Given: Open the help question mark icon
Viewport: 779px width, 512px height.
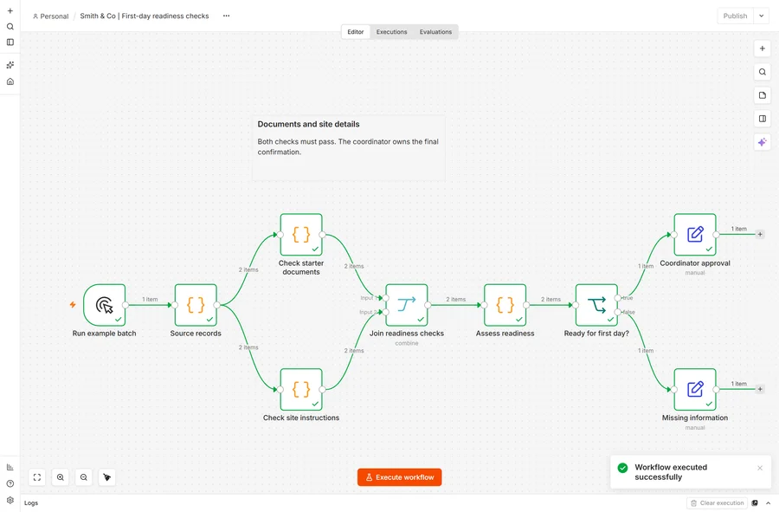Looking at the screenshot, I should click(x=10, y=483).
